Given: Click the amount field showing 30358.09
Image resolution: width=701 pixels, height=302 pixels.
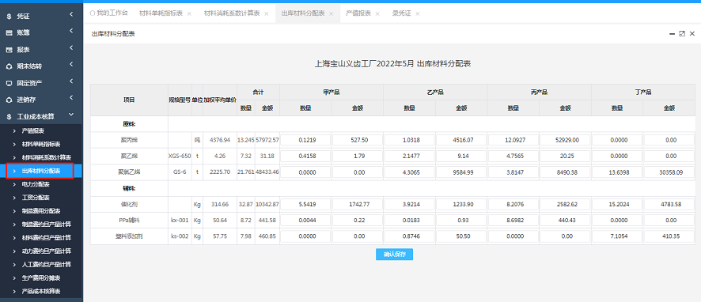Looking at the screenshot, I should coord(669,172).
